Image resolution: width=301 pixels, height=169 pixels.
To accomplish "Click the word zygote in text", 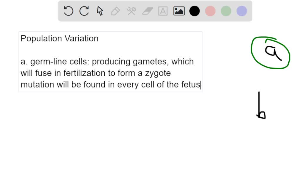I will (x=158, y=73).
